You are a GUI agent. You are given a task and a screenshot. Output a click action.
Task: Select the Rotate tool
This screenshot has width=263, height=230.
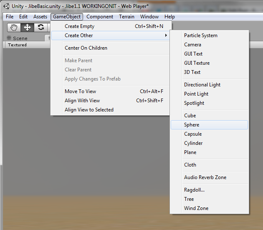[40, 27]
